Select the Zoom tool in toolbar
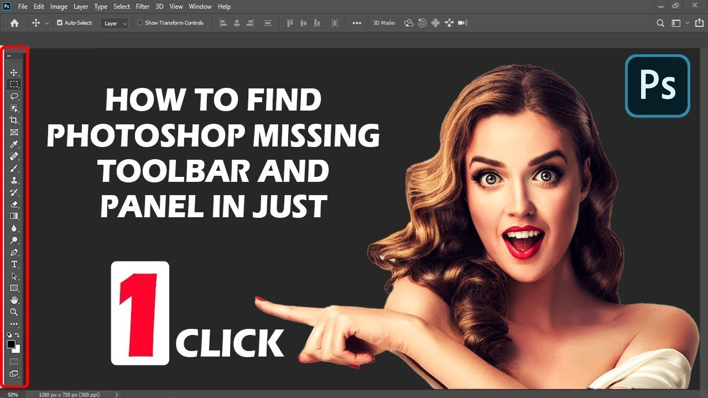Image resolution: width=708 pixels, height=398 pixels. [14, 312]
